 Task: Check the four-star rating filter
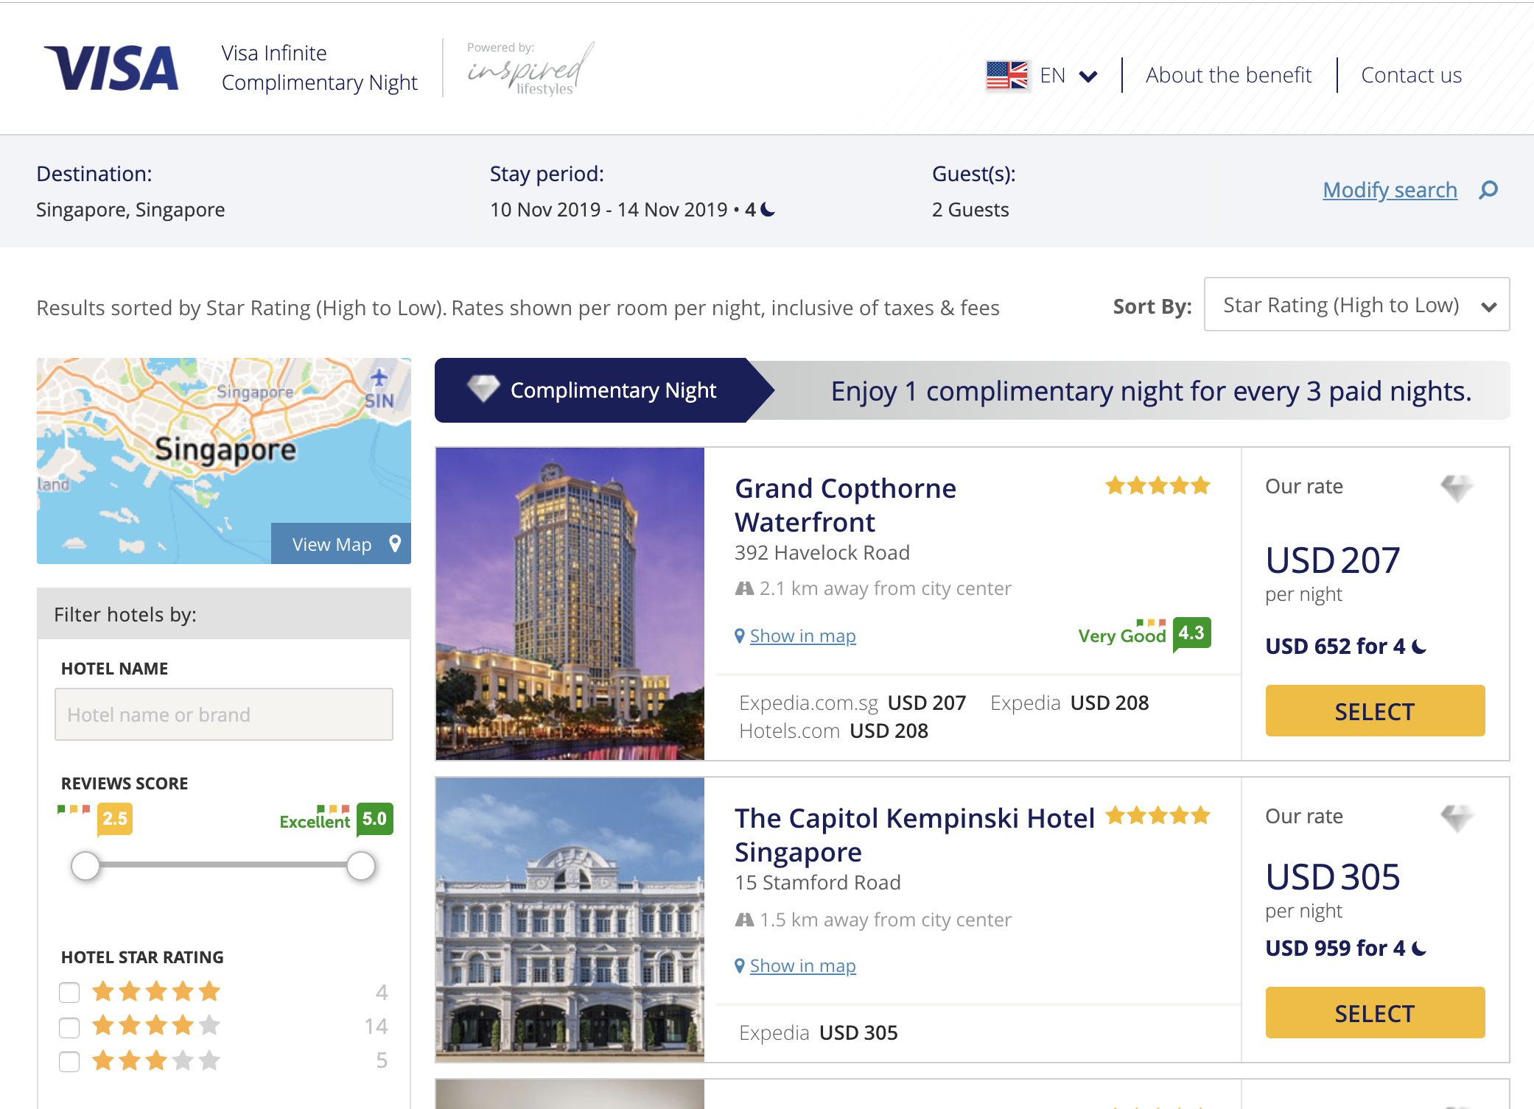click(x=69, y=1027)
